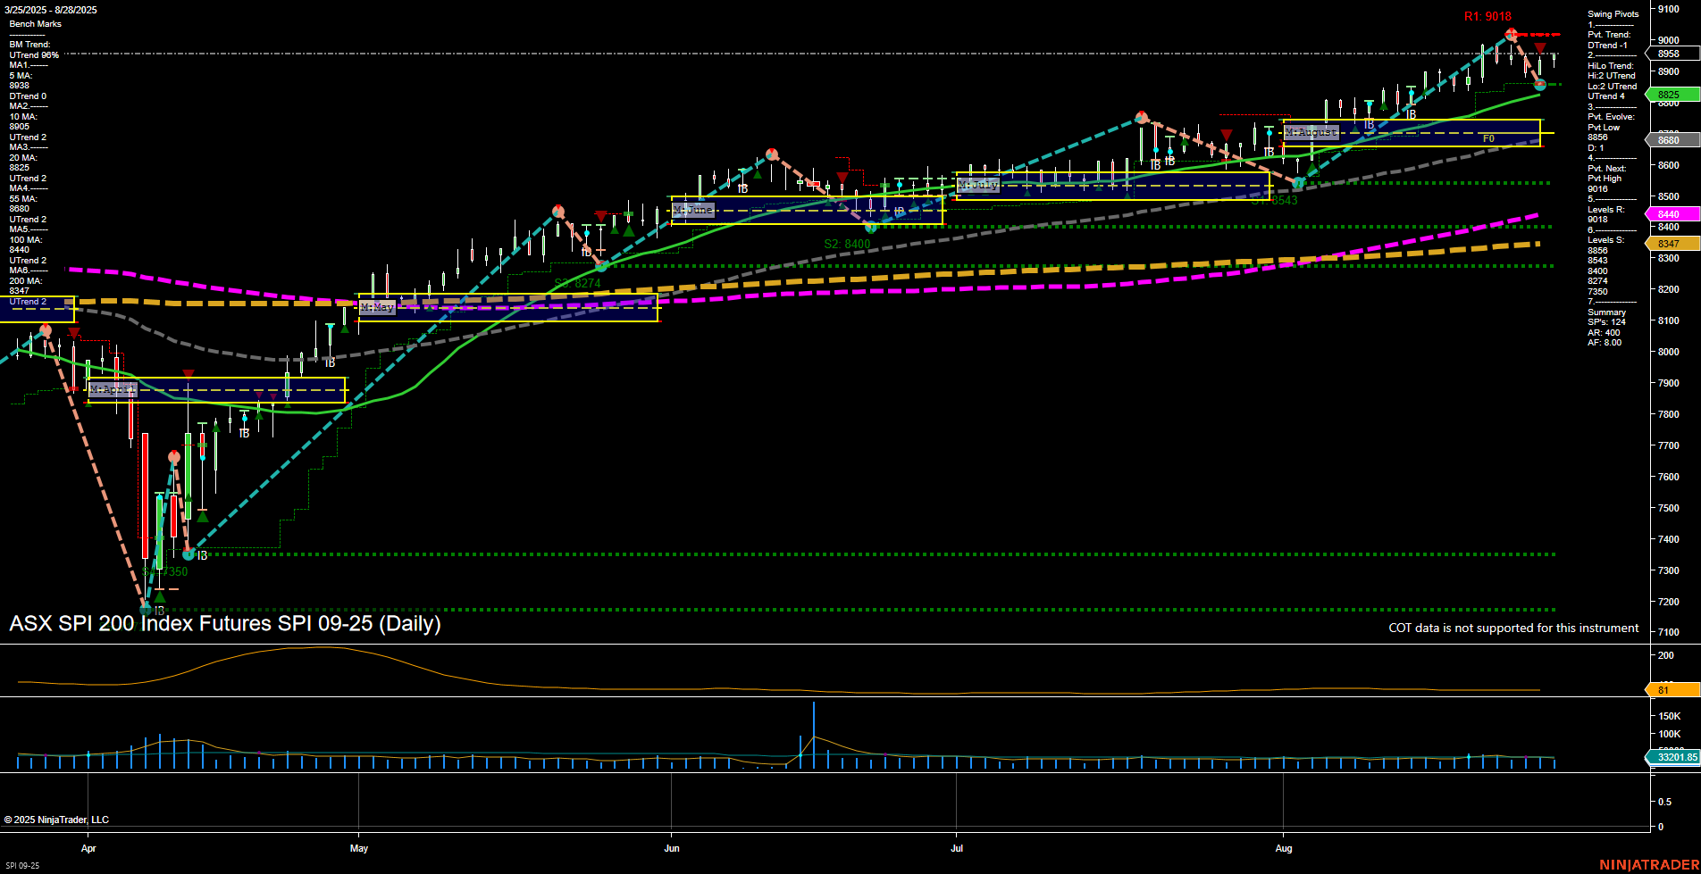Click the AF: 8.00 value
The width and height of the screenshot is (1701, 874).
(x=1605, y=343)
